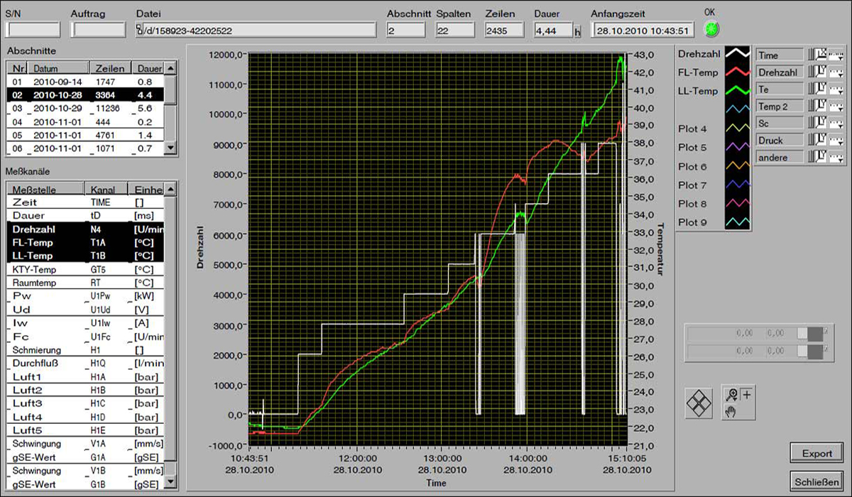This screenshot has width=852, height=497.
Task: Click the Anfangszeit field showing 28.10.2010 10:43:51
Action: coord(643,30)
